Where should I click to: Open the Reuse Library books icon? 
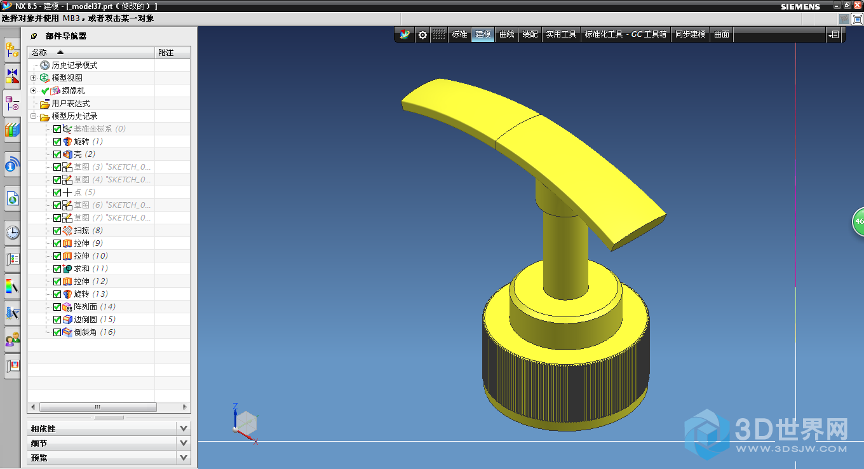[12, 130]
